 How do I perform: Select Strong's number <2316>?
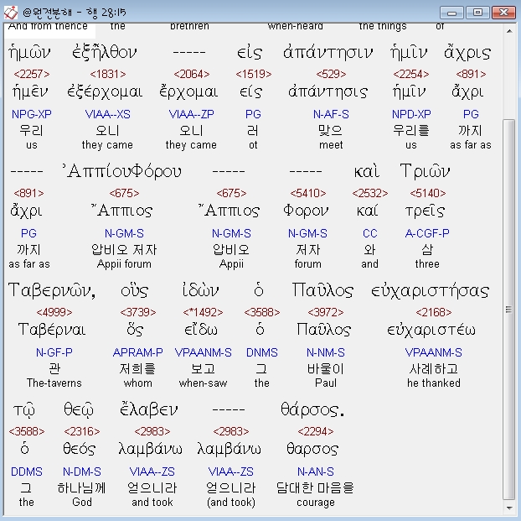click(82, 431)
